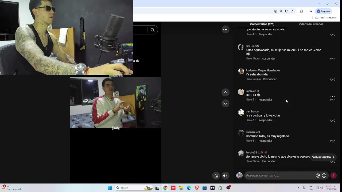Open Brave browser from the taskbar
Viewport: 342px width, 192px height.
pyautogui.click(x=197, y=188)
